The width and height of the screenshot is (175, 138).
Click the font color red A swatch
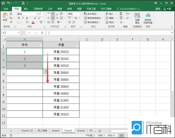click(33, 22)
